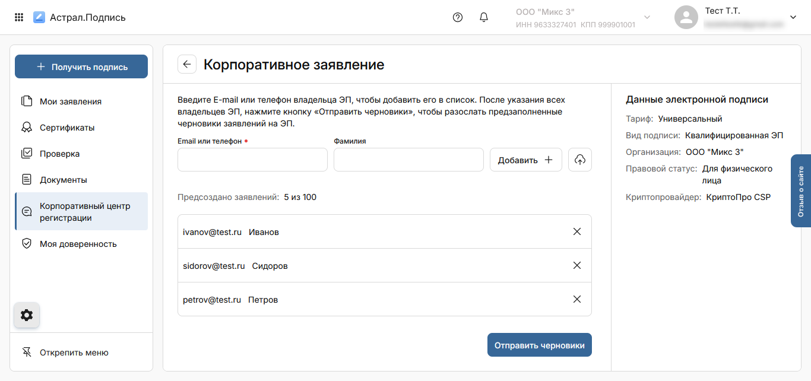Open settings gear in sidebar
The height and width of the screenshot is (381, 811).
pos(27,315)
